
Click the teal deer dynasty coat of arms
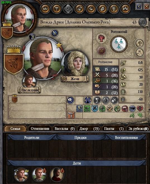[119, 44]
